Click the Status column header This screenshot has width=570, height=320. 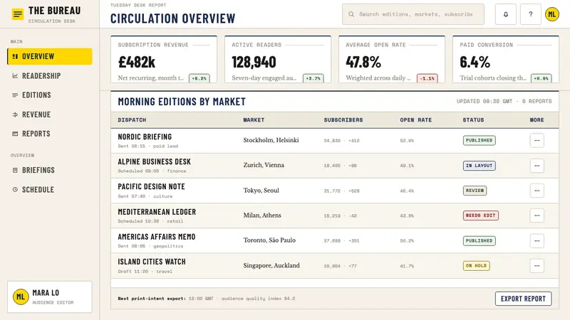point(473,120)
